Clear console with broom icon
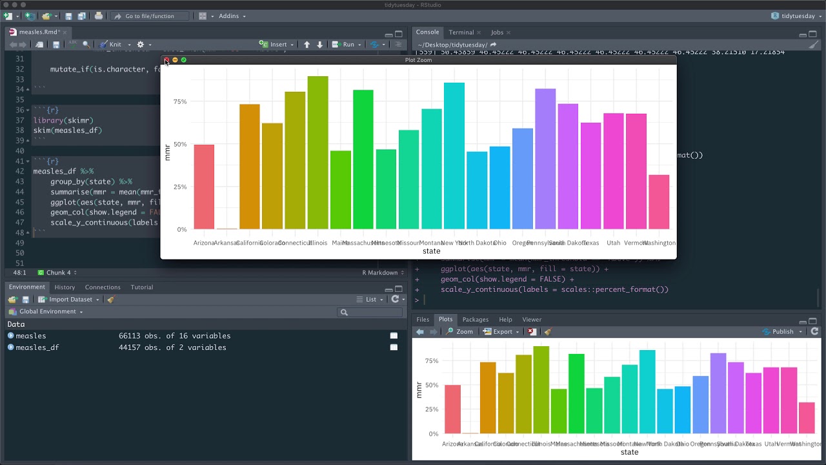Viewport: 826px width, 465px height. (x=813, y=45)
